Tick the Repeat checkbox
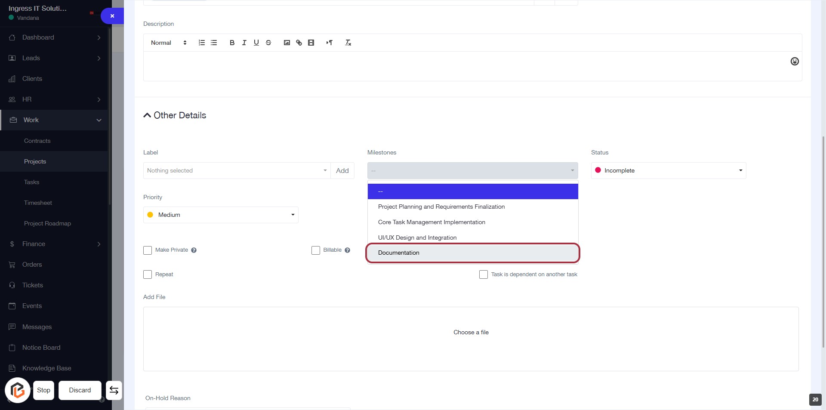The width and height of the screenshot is (826, 410). coord(148,274)
